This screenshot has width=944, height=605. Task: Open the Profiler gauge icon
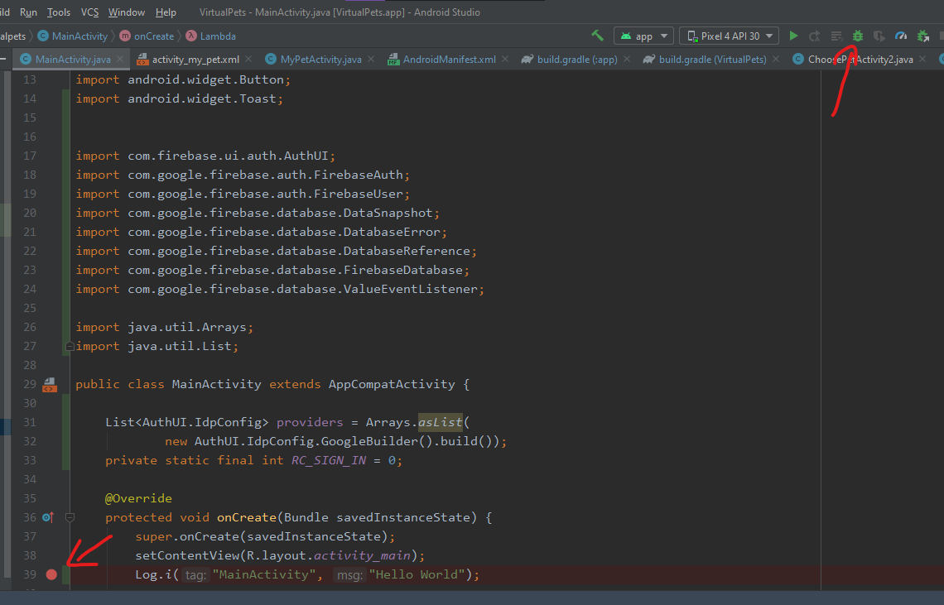(901, 36)
